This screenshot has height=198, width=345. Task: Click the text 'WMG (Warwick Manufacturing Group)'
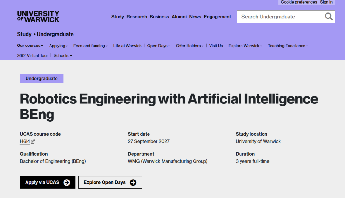tap(168, 161)
